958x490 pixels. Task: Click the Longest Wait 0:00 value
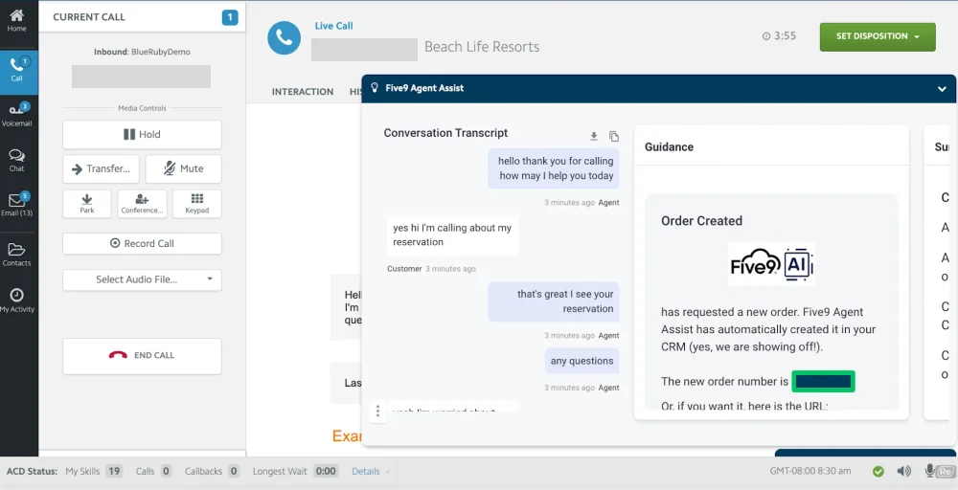(x=327, y=471)
